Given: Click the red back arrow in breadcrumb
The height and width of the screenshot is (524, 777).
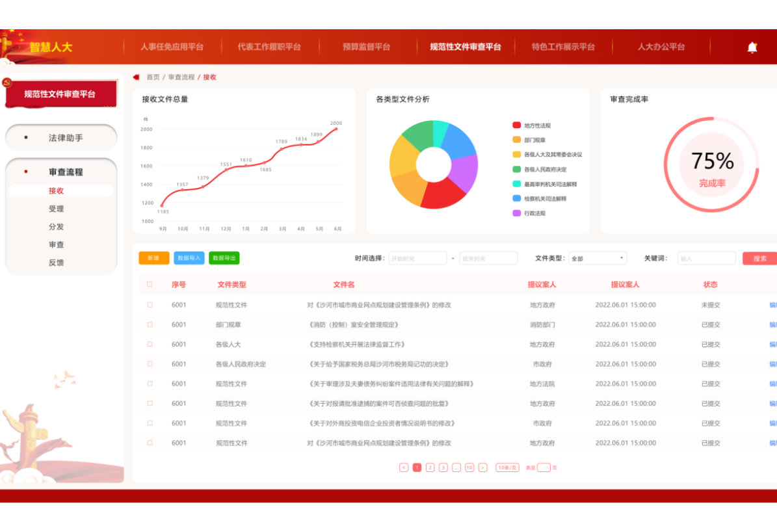Looking at the screenshot, I should coord(136,77).
